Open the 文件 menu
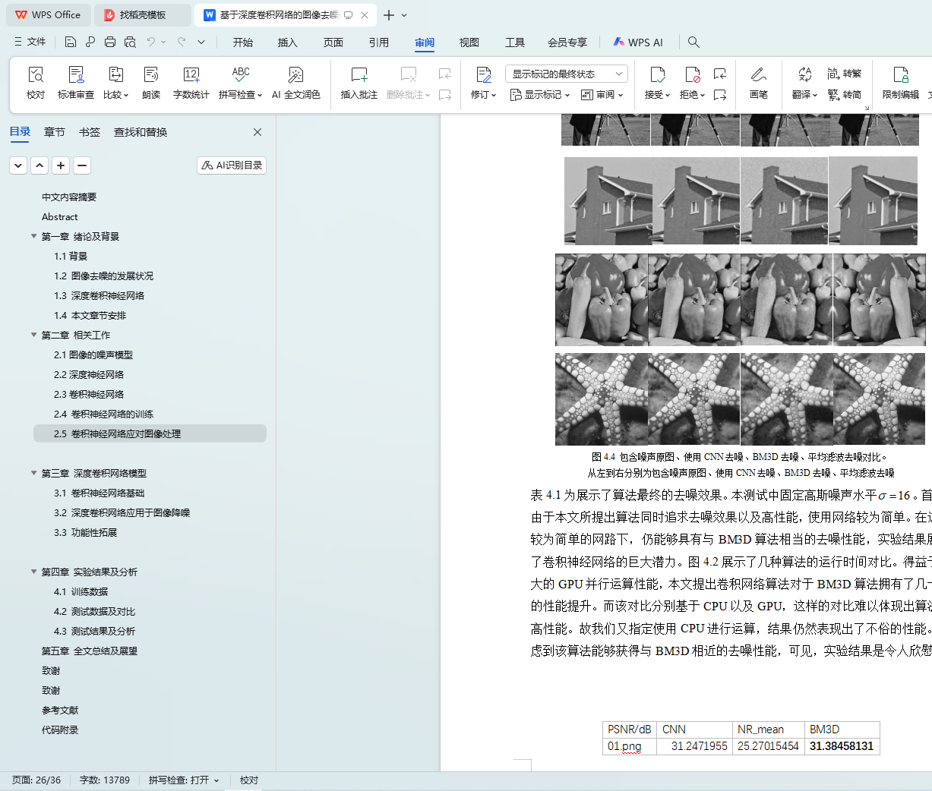This screenshot has height=791, width=932. click(x=30, y=42)
